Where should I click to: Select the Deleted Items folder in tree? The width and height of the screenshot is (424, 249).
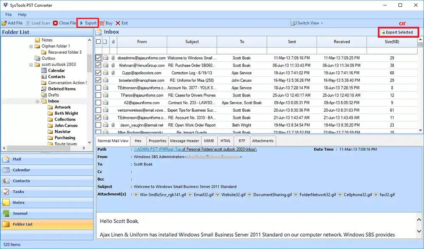click(x=62, y=89)
